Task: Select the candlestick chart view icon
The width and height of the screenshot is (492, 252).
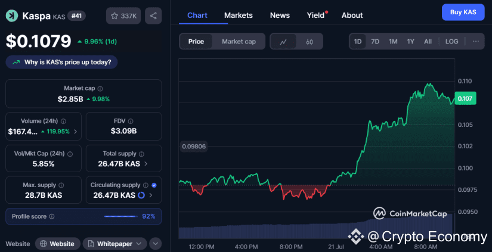Action: coord(310,41)
